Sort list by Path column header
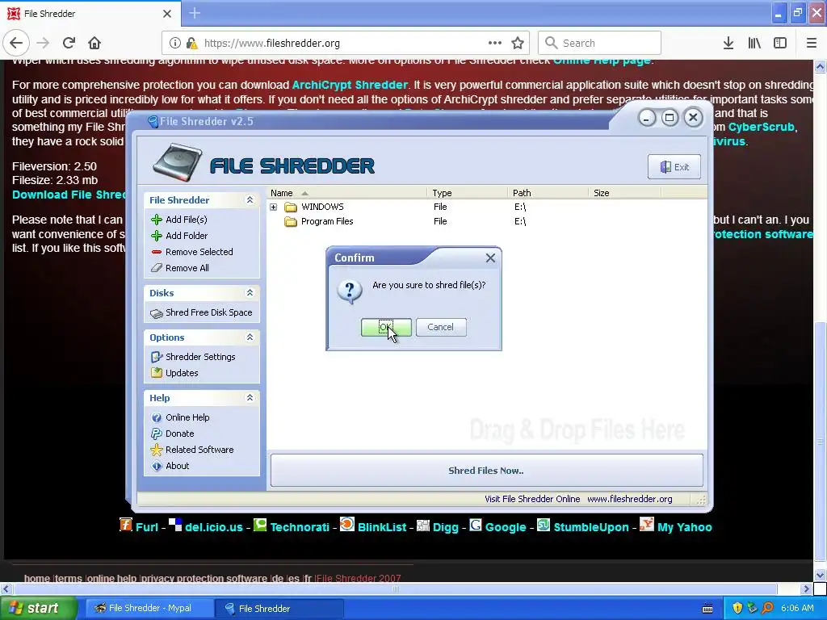827x620 pixels. pyautogui.click(x=548, y=193)
